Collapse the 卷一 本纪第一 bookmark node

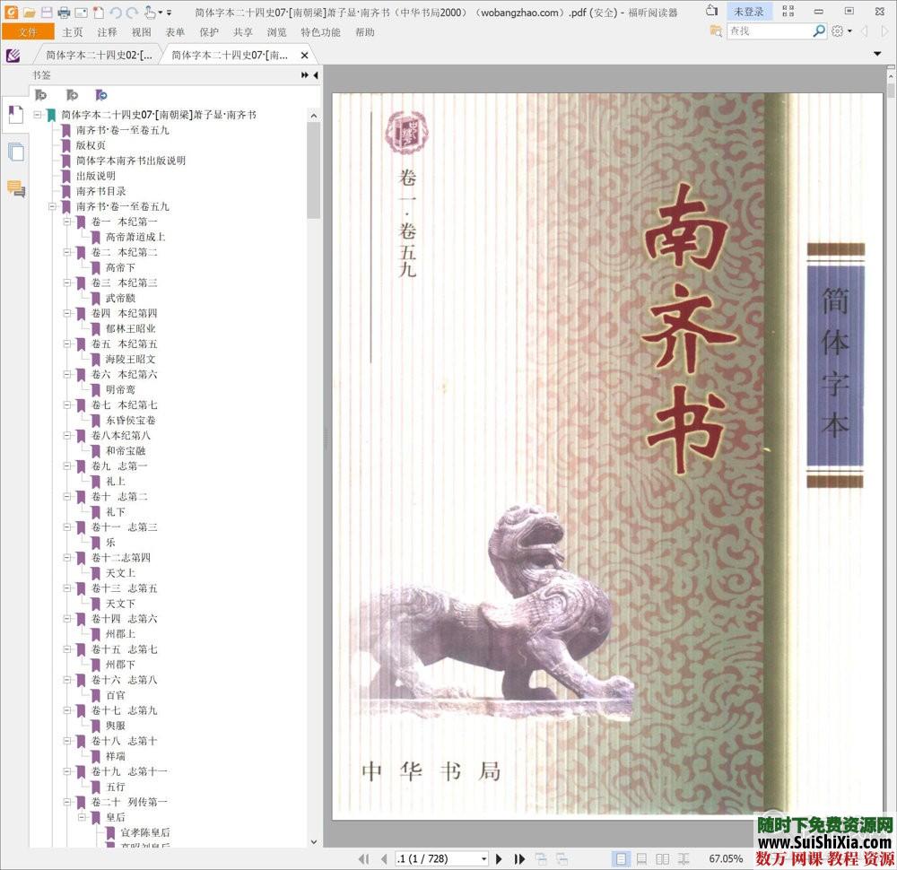[68, 222]
